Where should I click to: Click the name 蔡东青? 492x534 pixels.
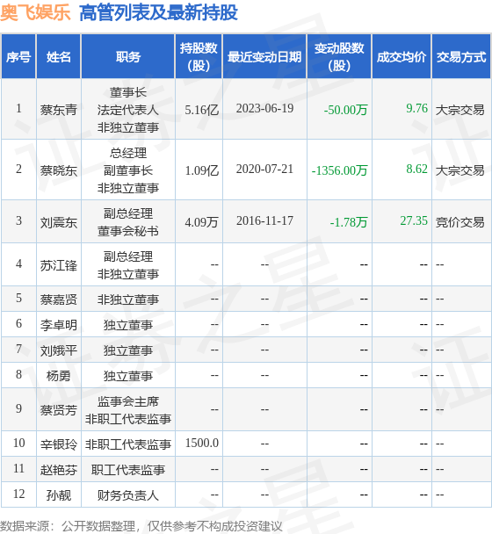pyautogui.click(x=59, y=110)
